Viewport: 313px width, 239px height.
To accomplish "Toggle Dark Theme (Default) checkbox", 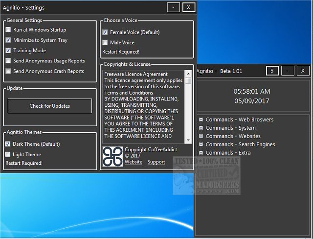I will 8,144.
